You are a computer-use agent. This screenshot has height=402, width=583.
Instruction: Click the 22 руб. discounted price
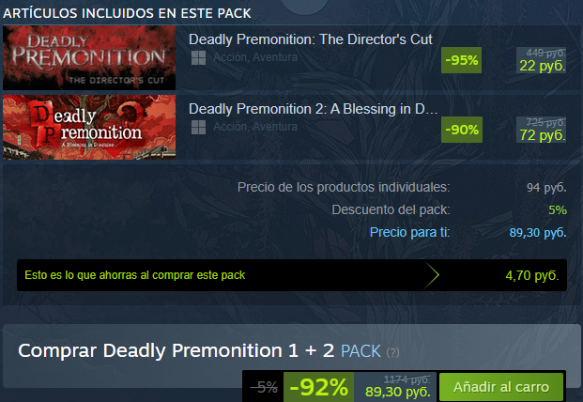click(x=543, y=66)
